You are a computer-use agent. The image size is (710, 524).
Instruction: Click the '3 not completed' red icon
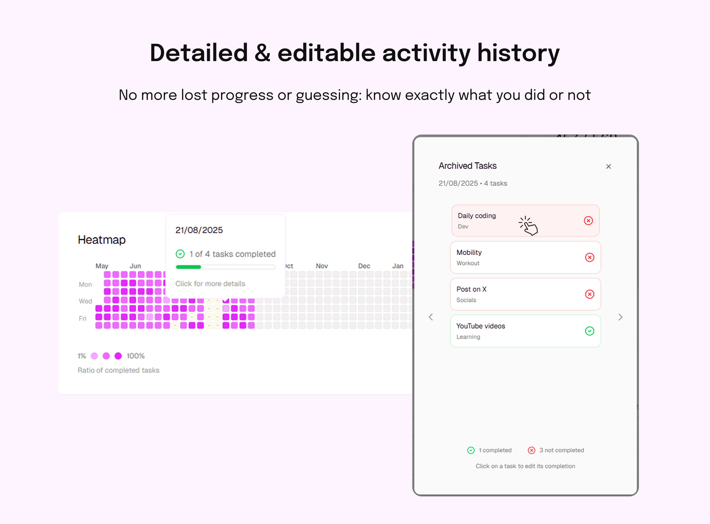(x=531, y=450)
